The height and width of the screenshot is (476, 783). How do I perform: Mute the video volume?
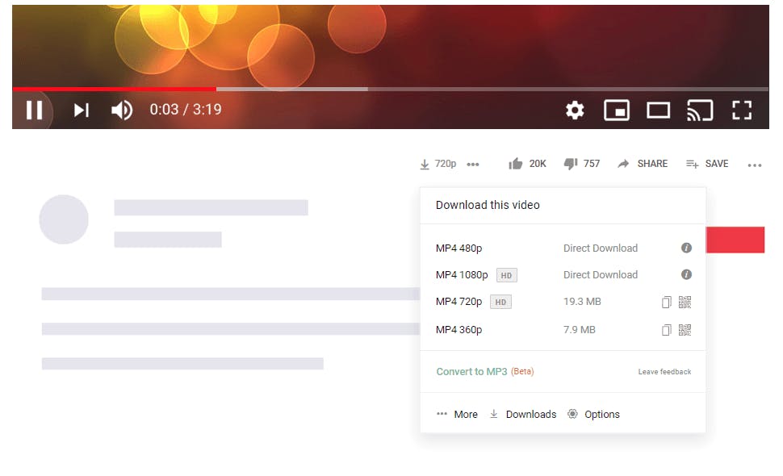[121, 111]
